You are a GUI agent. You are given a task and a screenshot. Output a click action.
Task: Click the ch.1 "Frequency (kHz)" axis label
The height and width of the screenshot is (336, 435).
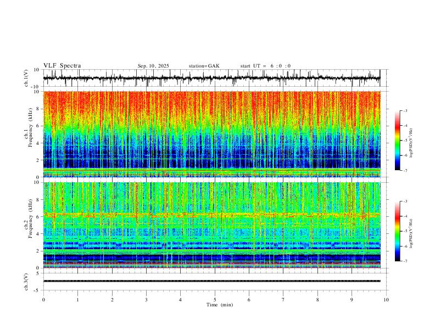click(31, 127)
